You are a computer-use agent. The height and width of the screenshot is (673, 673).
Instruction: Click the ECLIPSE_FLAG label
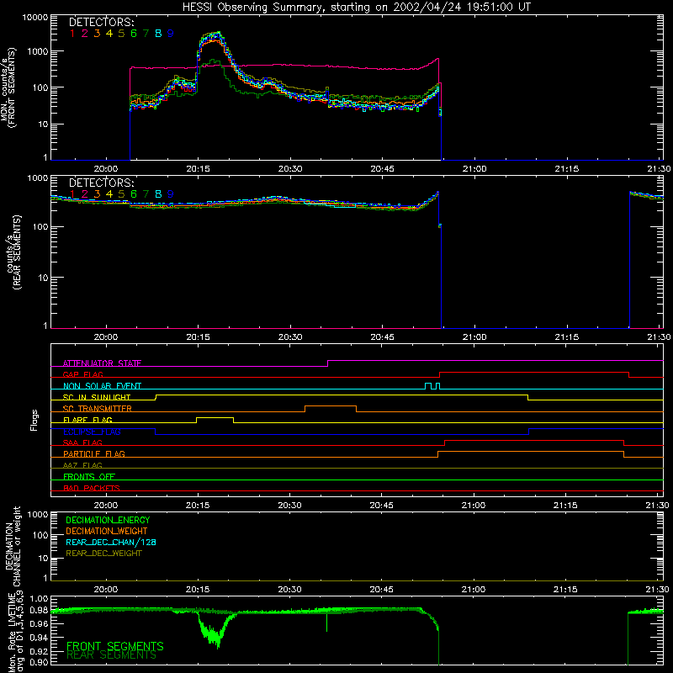92,432
